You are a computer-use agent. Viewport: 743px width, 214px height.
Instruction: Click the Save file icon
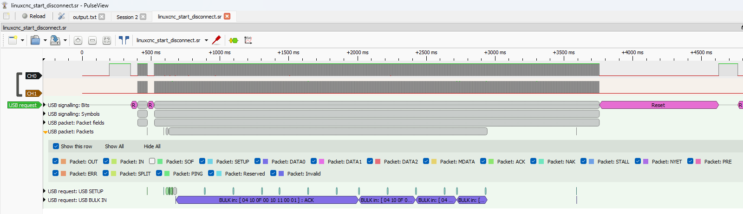pos(55,40)
